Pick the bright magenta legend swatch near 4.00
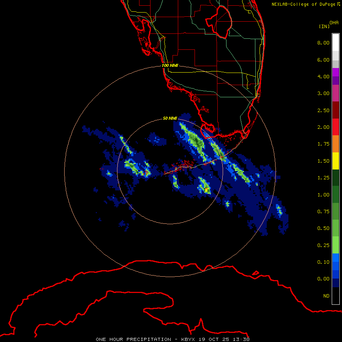This screenshot has height=342, width=342. (x=336, y=72)
